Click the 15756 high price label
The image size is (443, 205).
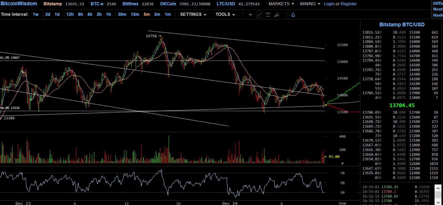pyautogui.click(x=151, y=36)
